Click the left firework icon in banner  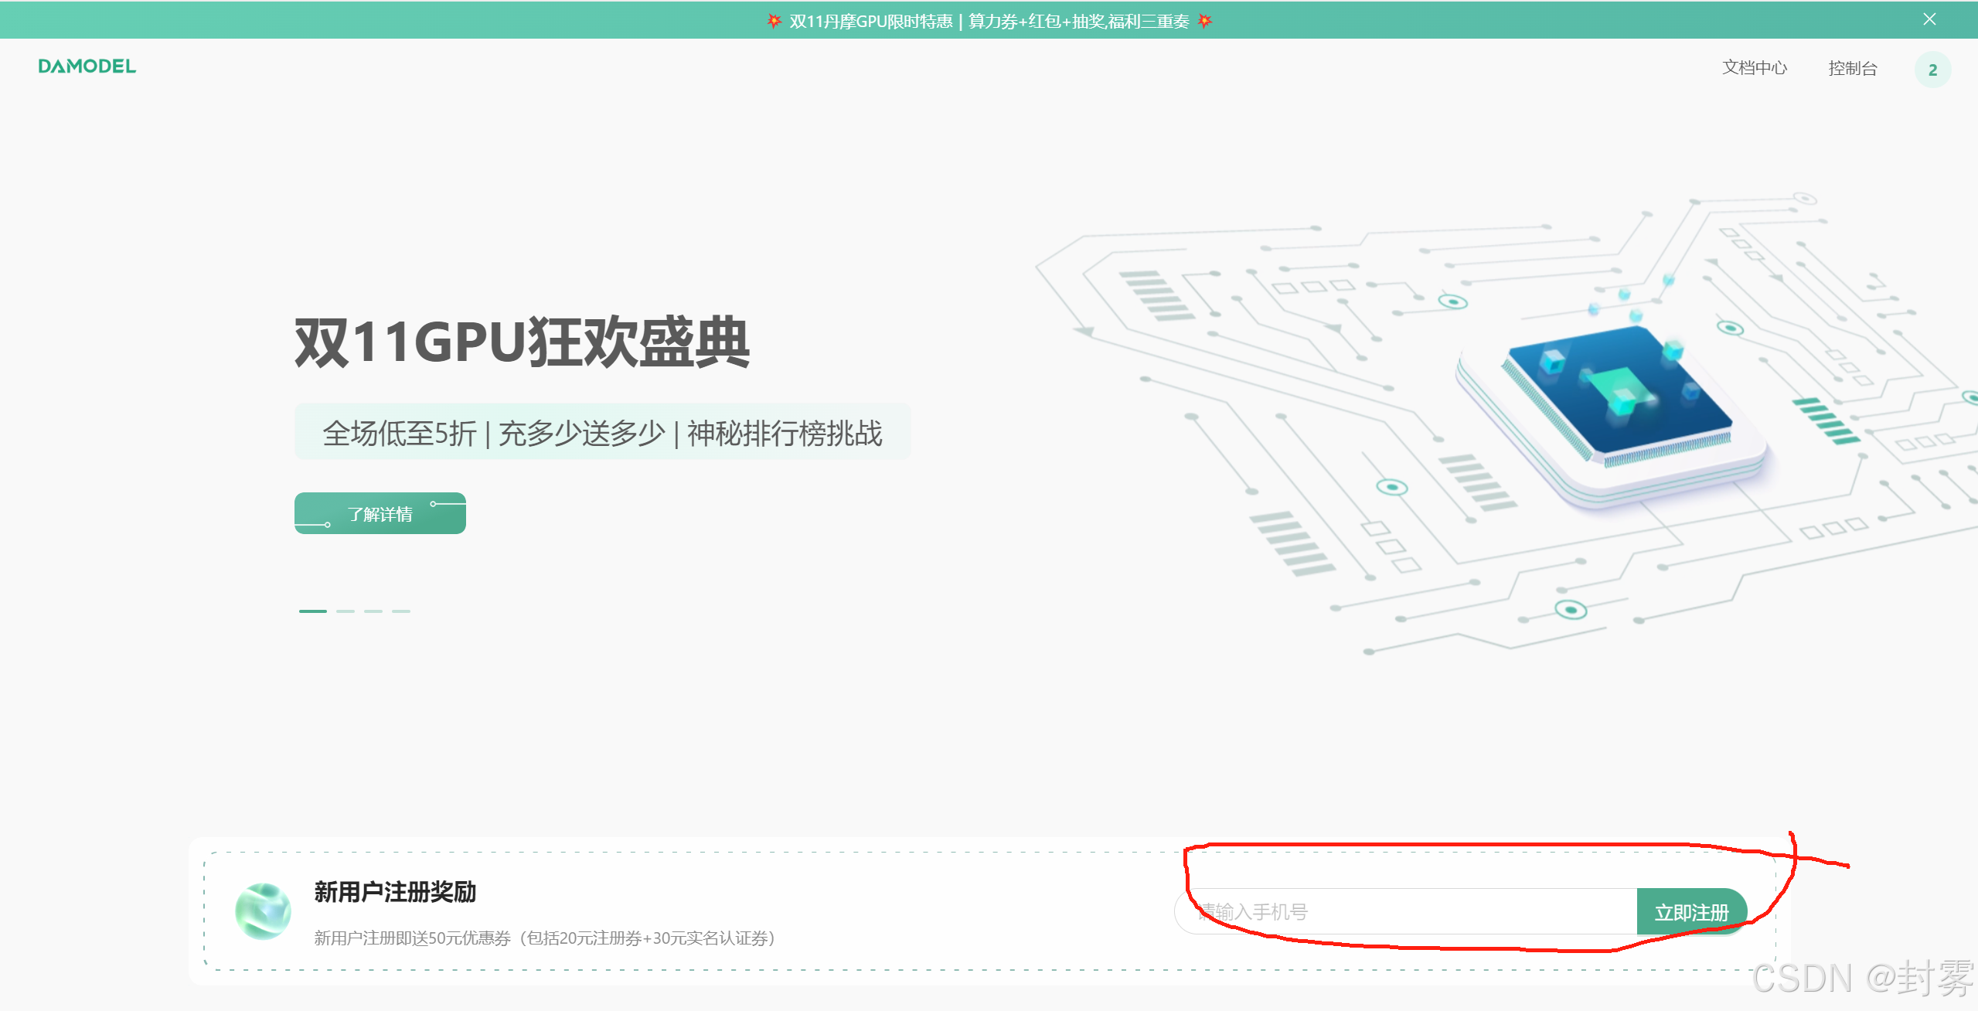click(774, 21)
